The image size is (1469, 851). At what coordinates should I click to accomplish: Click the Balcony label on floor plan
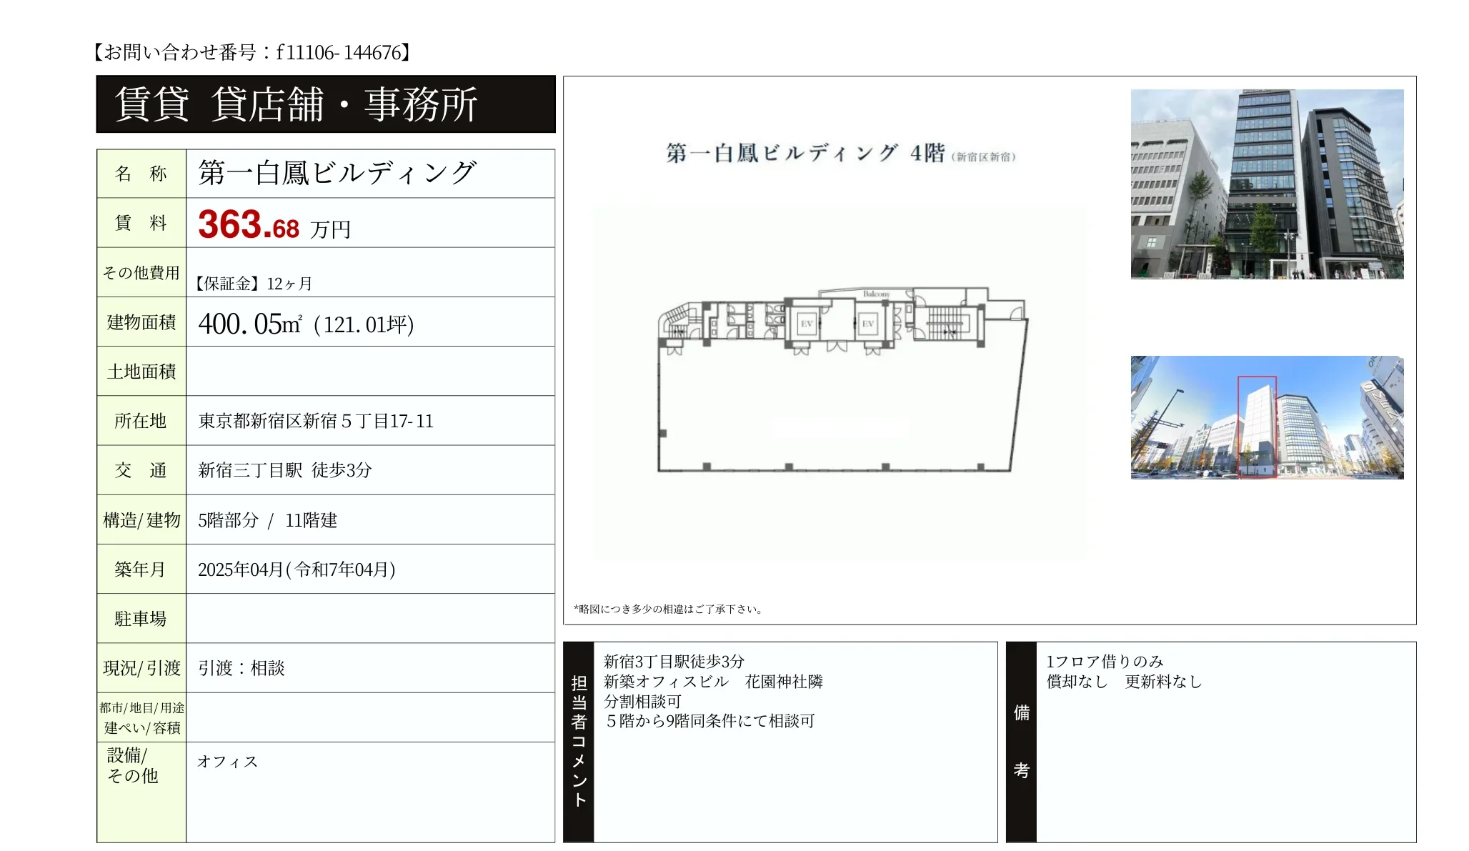pyautogui.click(x=876, y=294)
